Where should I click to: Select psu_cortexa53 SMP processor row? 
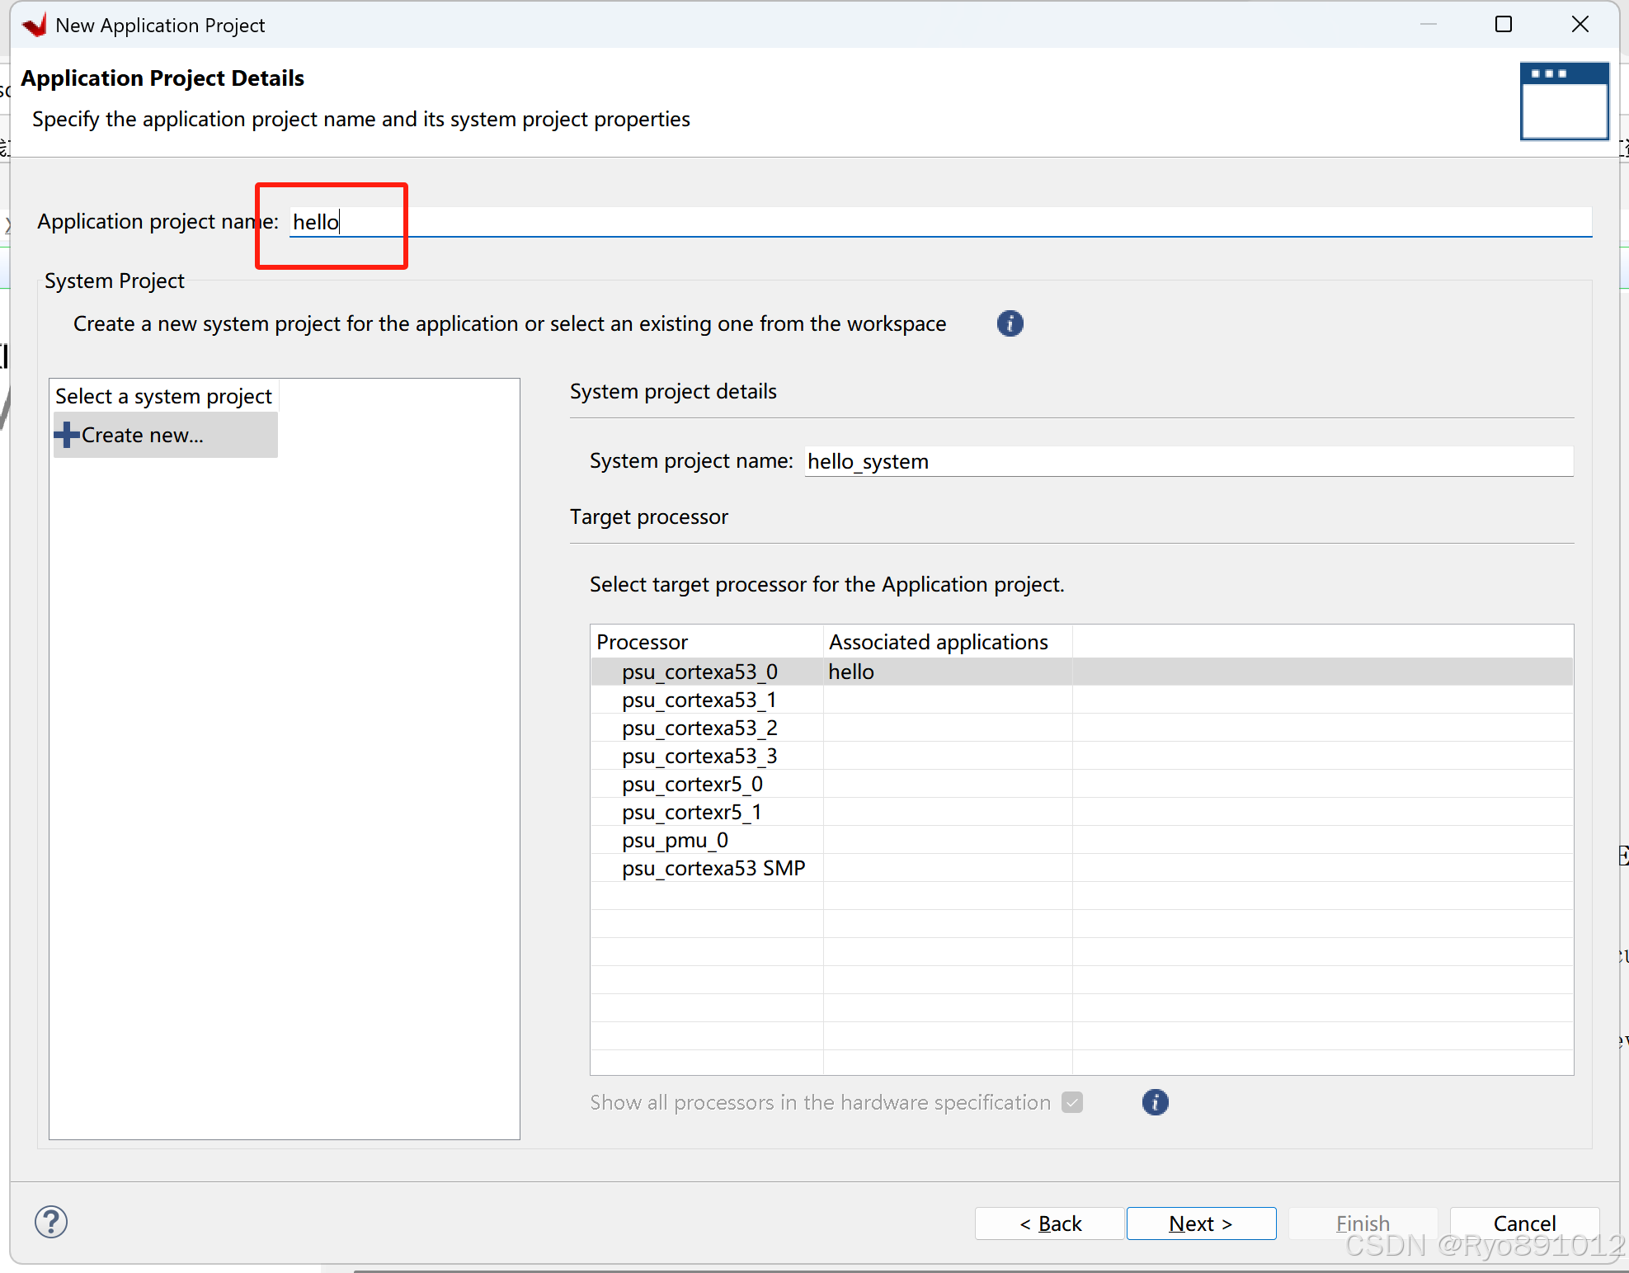[713, 869]
